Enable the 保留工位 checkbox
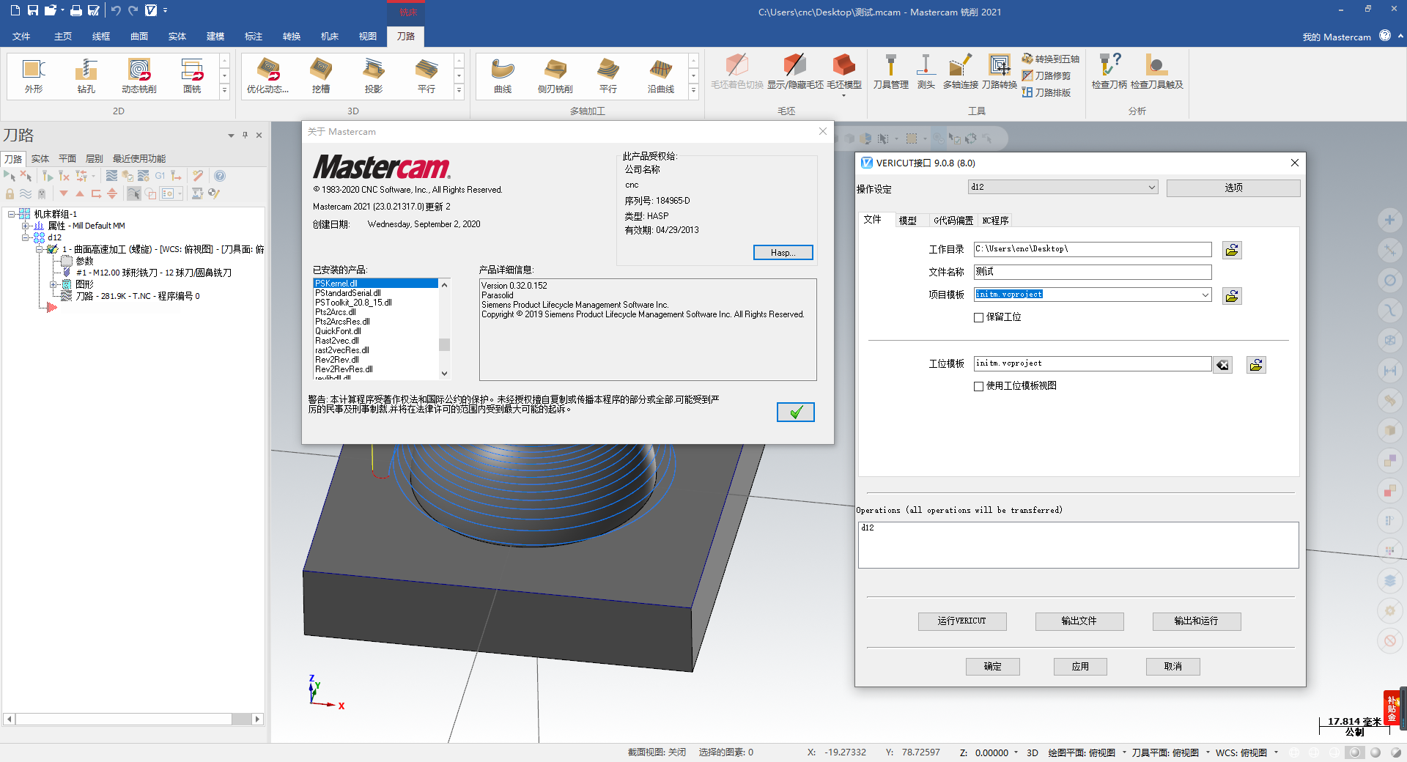The width and height of the screenshot is (1407, 762). (x=978, y=317)
